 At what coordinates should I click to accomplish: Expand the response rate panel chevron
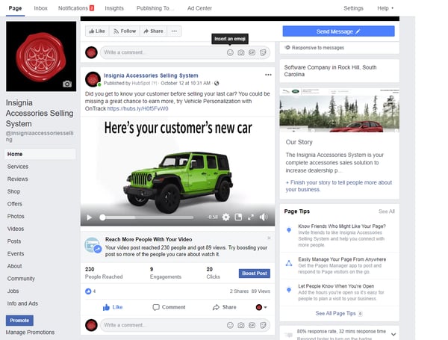(393, 334)
